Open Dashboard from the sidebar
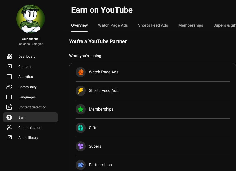The width and height of the screenshot is (236, 171). 31,56
